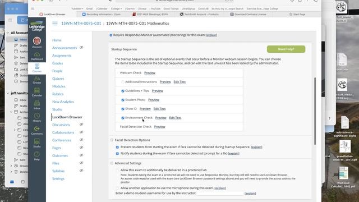Screen dimensions: 359x202
Task: Click the calendar icon at Mail window bottom
Action: click(23, 182)
